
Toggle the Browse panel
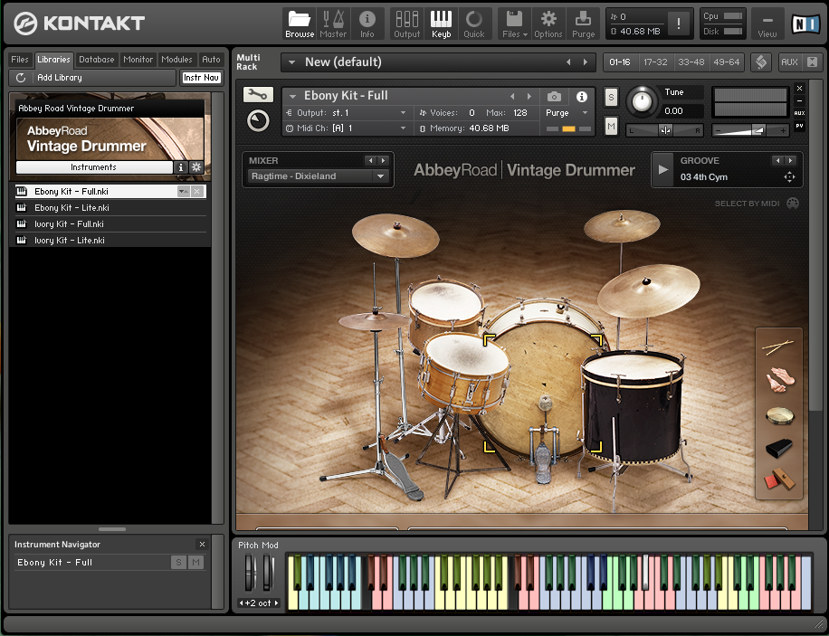pos(300,24)
